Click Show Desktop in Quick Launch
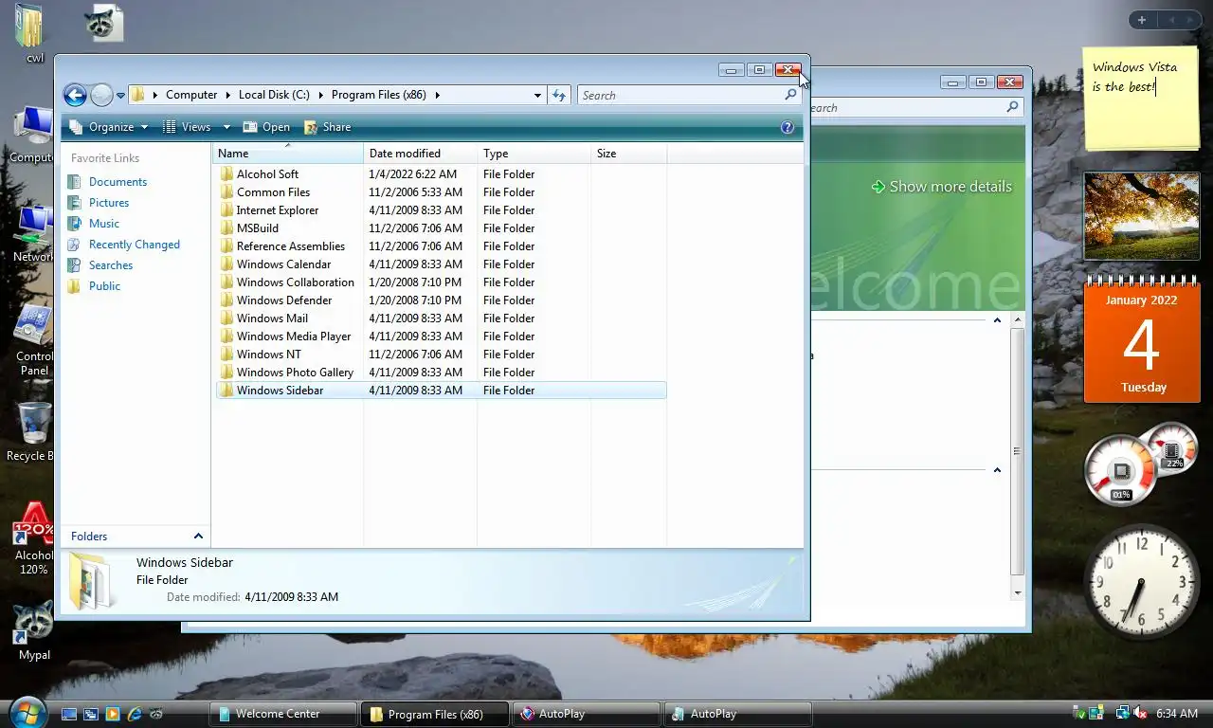Screen dimensions: 1213x728 (69, 714)
